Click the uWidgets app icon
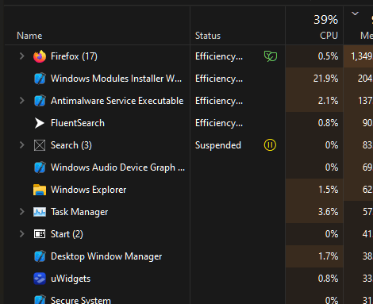 [40, 279]
